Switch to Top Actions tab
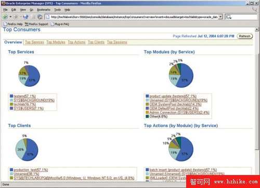The image size is (260, 188). [x=76, y=42]
